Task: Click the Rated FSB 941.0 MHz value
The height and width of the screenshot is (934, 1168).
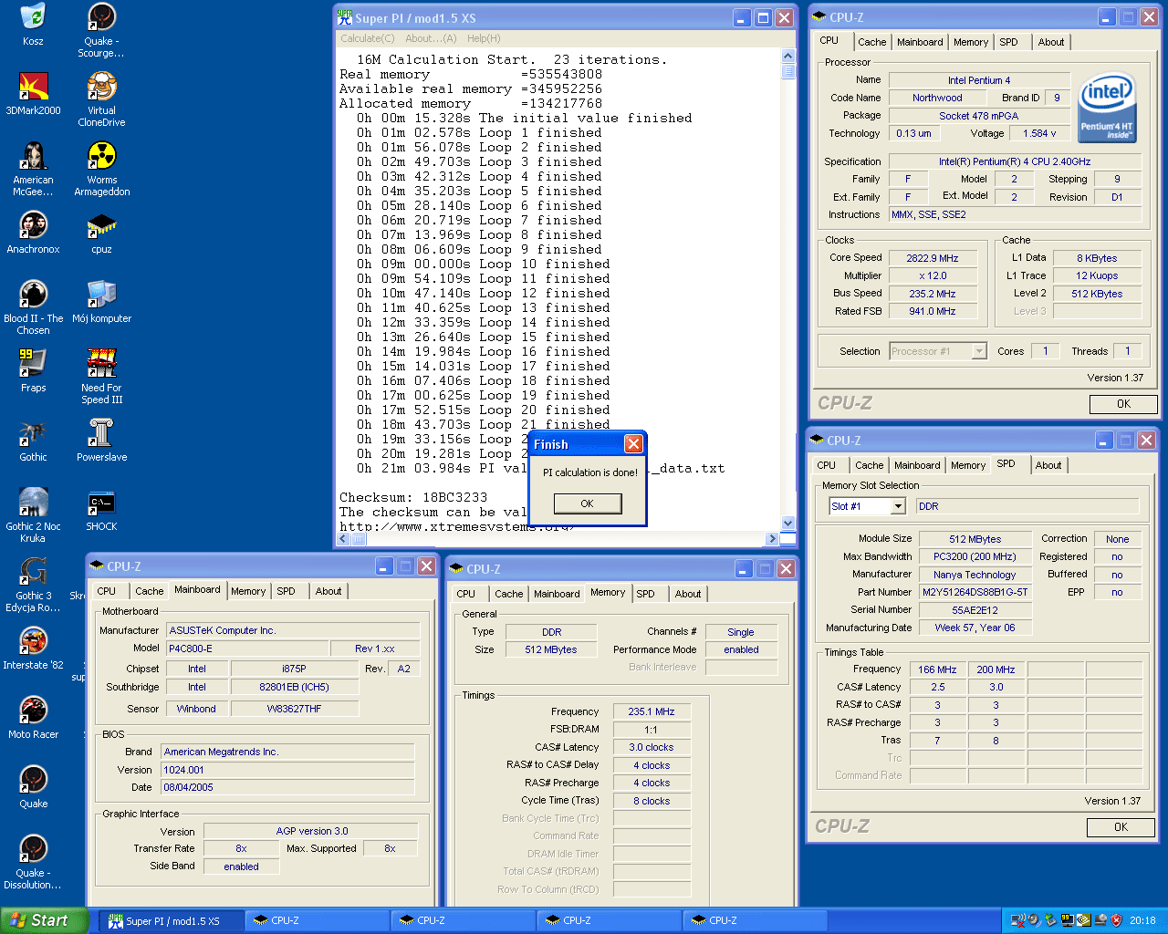Action: pyautogui.click(x=932, y=311)
